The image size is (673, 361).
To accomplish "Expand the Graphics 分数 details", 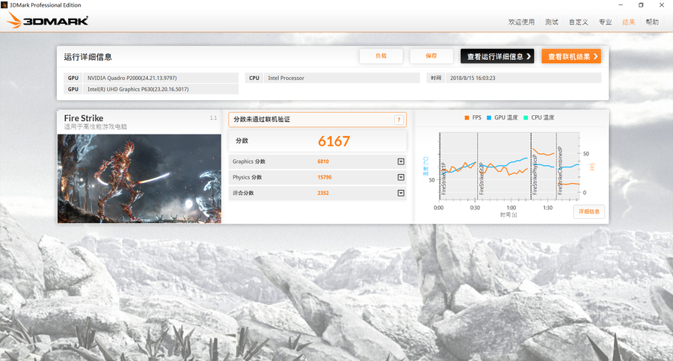I will pos(401,161).
